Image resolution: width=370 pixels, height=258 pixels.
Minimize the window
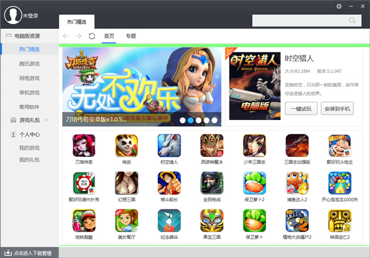click(351, 6)
